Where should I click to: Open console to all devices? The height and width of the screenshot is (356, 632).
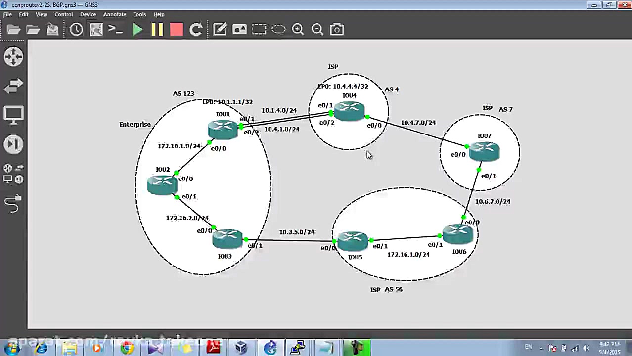(x=115, y=30)
